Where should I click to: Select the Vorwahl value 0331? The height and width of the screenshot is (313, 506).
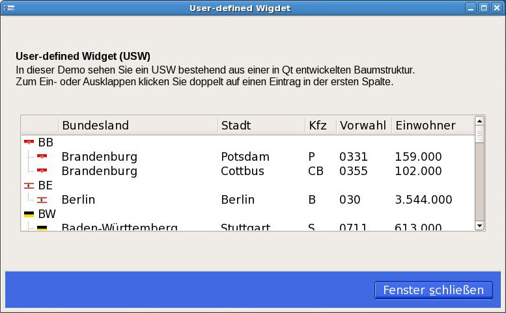354,157
